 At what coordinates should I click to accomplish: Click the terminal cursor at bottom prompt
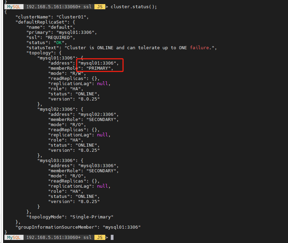112,238
